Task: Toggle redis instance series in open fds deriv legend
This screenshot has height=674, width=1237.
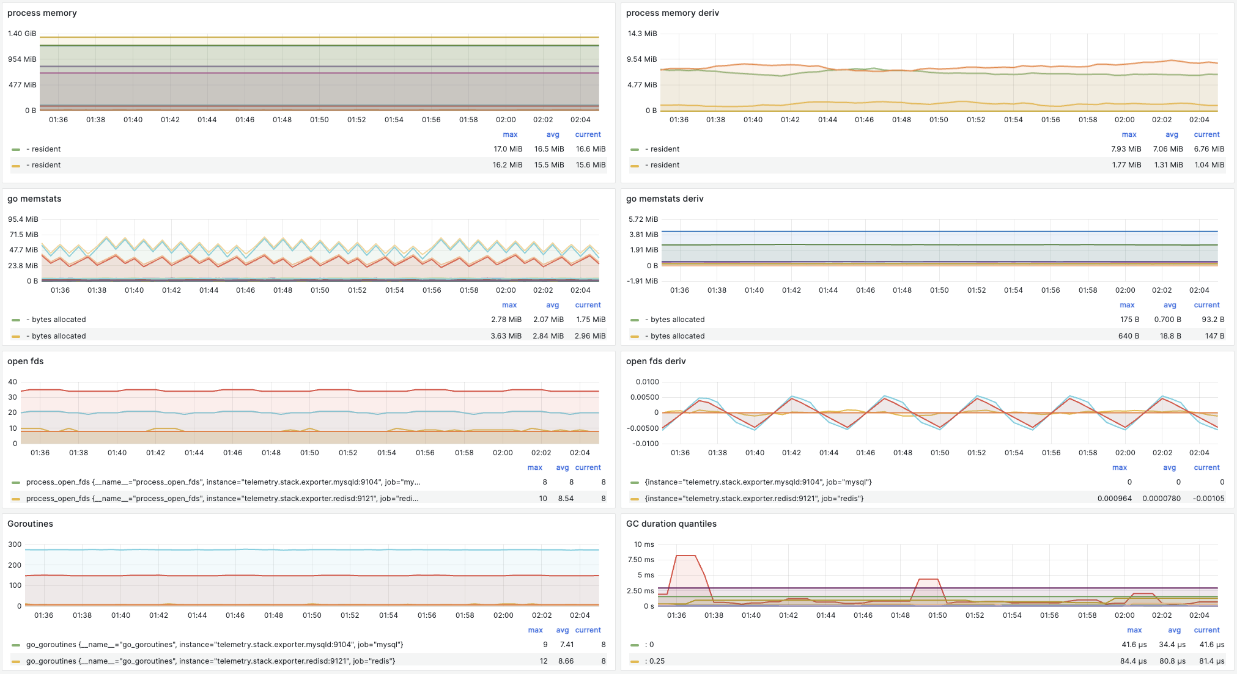Action: [x=754, y=499]
